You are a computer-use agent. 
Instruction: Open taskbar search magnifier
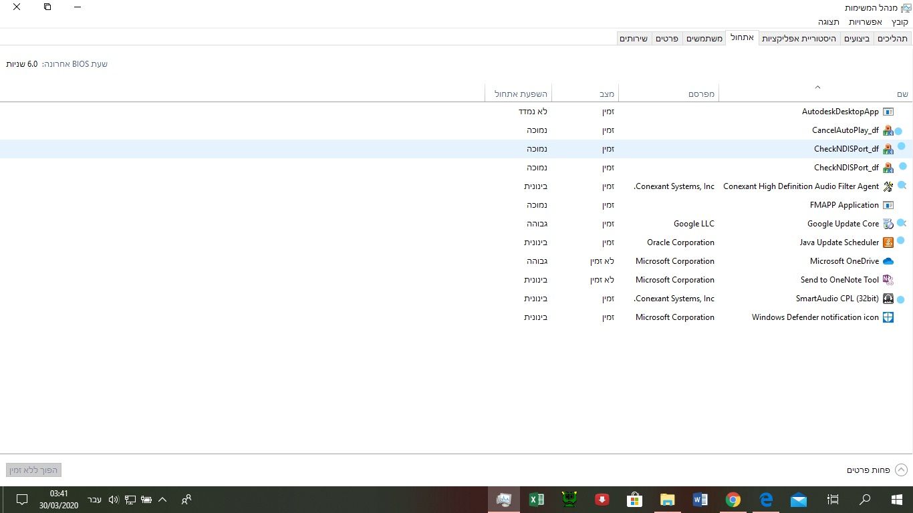[865, 500]
